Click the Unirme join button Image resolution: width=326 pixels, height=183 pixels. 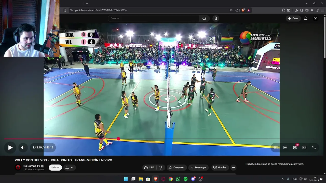(x=55, y=167)
